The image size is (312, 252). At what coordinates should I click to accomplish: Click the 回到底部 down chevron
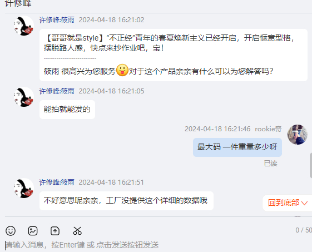pos(304,203)
